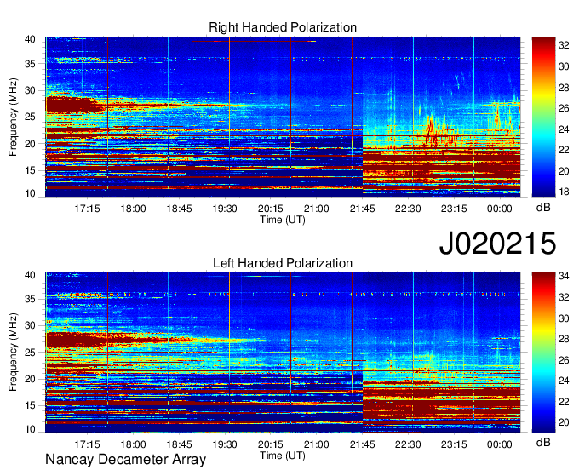This screenshot has height=470, width=579.
Task: Select 21:45 tick under right-handed plot
Action: point(362,209)
